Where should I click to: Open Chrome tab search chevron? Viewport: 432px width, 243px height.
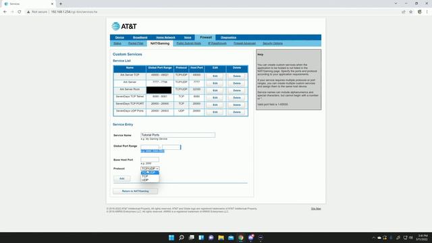click(x=396, y=3)
